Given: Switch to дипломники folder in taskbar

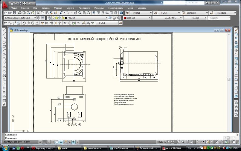Looking at the screenshot, I should [95, 148].
